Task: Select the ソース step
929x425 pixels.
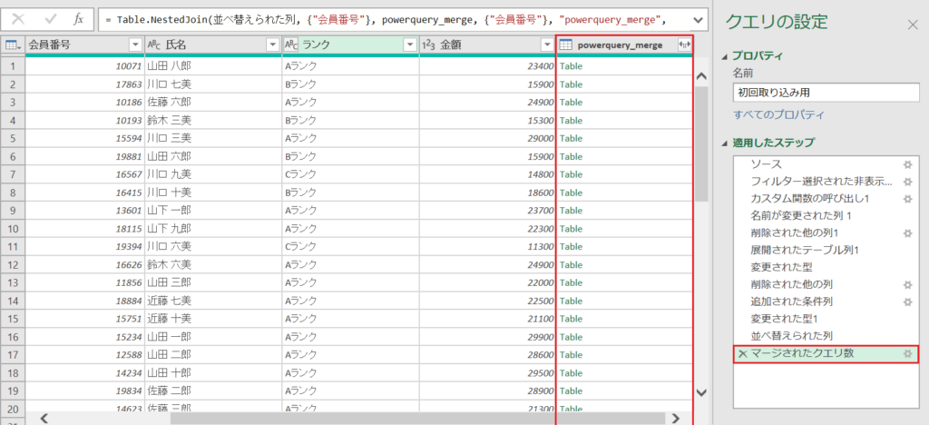Action: 766,164
